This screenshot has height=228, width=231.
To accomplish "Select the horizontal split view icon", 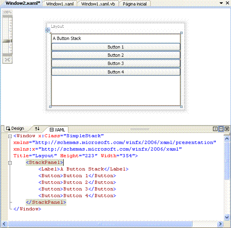I will [x=221, y=129].
